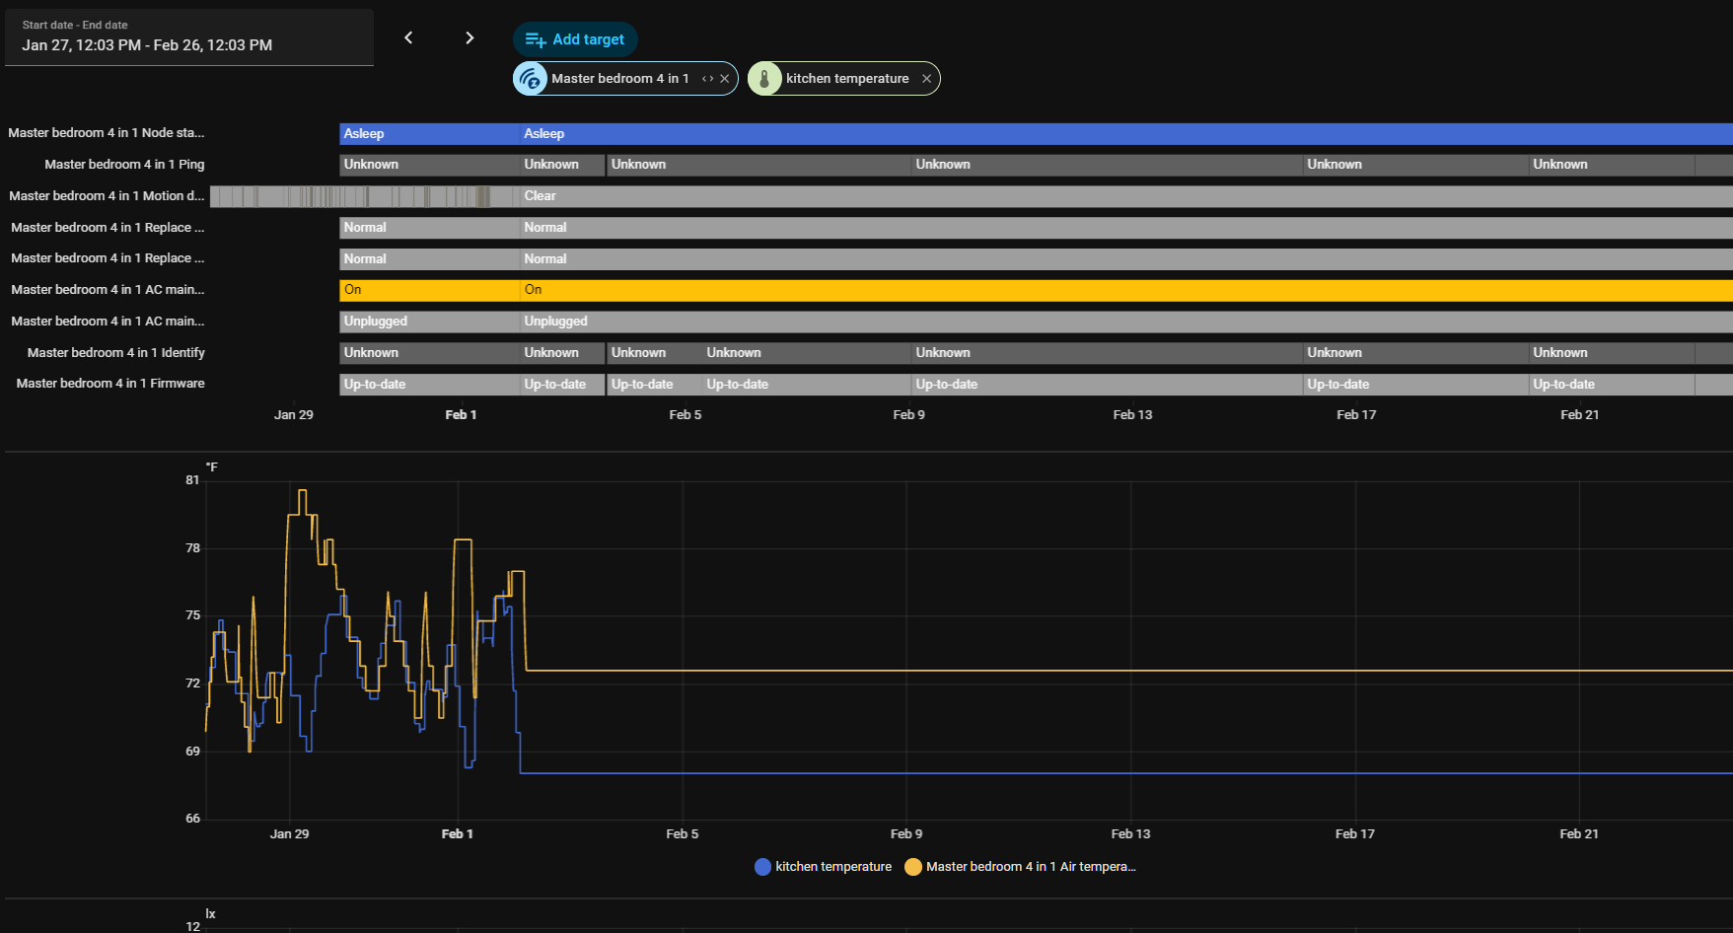The image size is (1733, 933).
Task: Click the Master bedroom 4 in 1 Ping label
Action: pyautogui.click(x=124, y=165)
